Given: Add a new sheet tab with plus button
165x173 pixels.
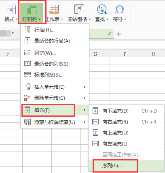Looking at the screenshot, I should point(119,34).
